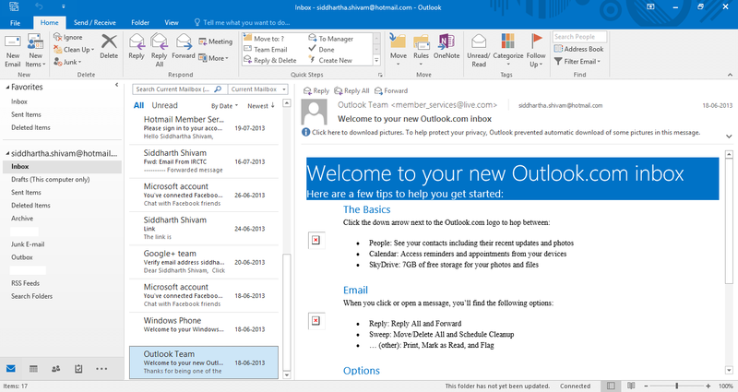Image resolution: width=738 pixels, height=392 pixels.
Task: Open the Address Book
Action: coord(579,49)
